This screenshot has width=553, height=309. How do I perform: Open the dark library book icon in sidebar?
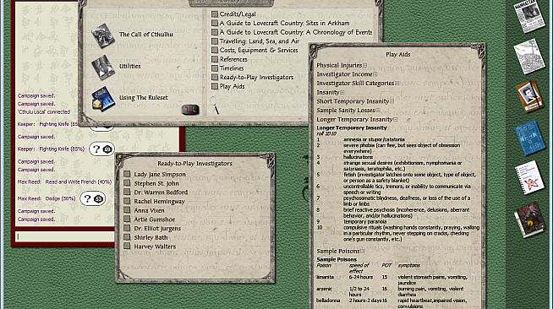pyautogui.click(x=529, y=220)
